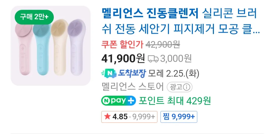The width and height of the screenshot is (274, 134).
Task: Visit the 멜리언스 스토어 seller link
Action: point(132,87)
